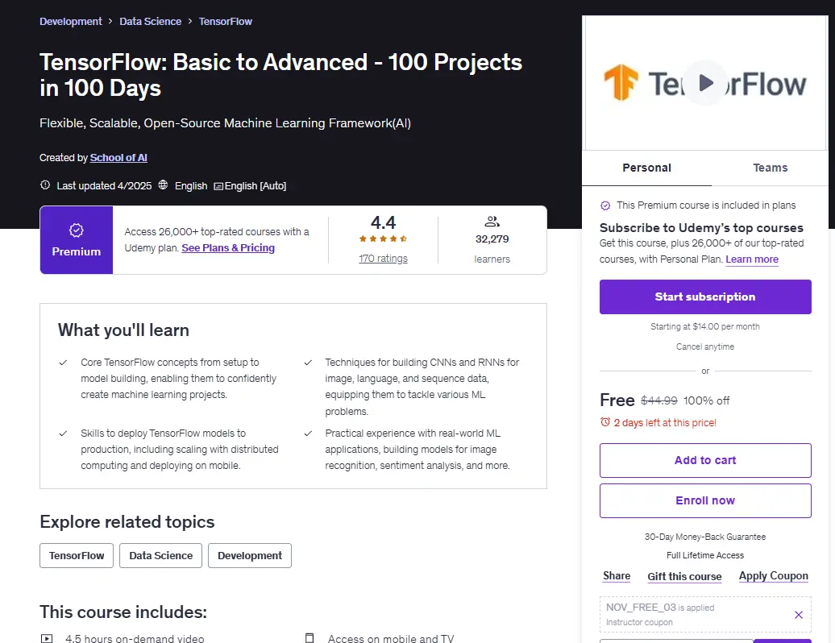The image size is (835, 643).
Task: Click 'Full Lifetime Access' text
Action: coord(705,555)
